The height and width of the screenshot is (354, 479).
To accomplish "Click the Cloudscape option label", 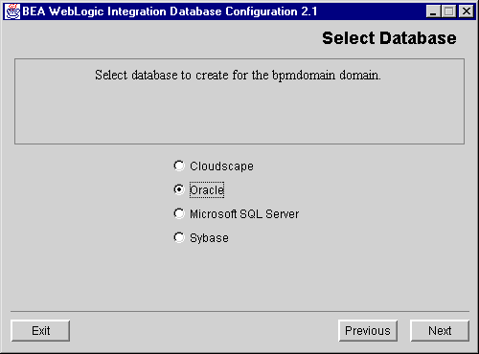I will [221, 166].
